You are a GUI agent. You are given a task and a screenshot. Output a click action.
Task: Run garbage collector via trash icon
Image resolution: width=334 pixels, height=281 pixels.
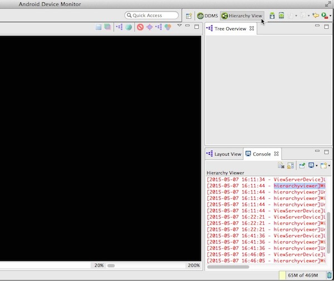[330, 275]
